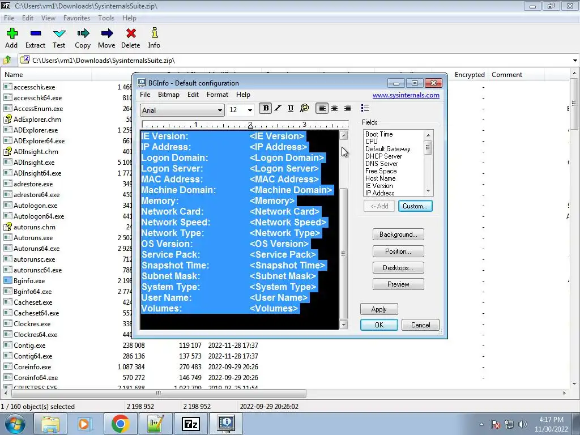Click the volume speaker tray icon
This screenshot has width=580, height=435.
pyautogui.click(x=523, y=424)
